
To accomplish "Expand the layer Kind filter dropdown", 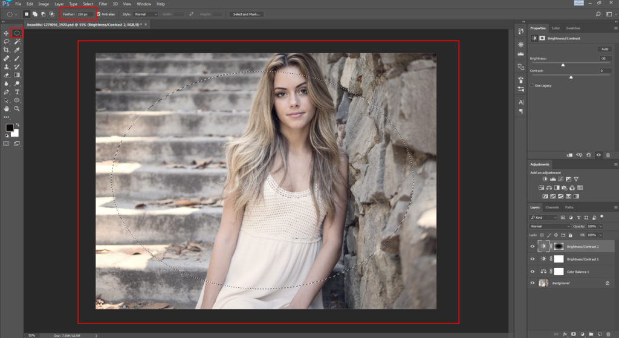I will click(x=543, y=216).
